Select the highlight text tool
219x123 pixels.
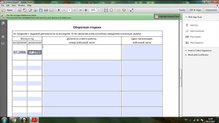tap(124, 10)
